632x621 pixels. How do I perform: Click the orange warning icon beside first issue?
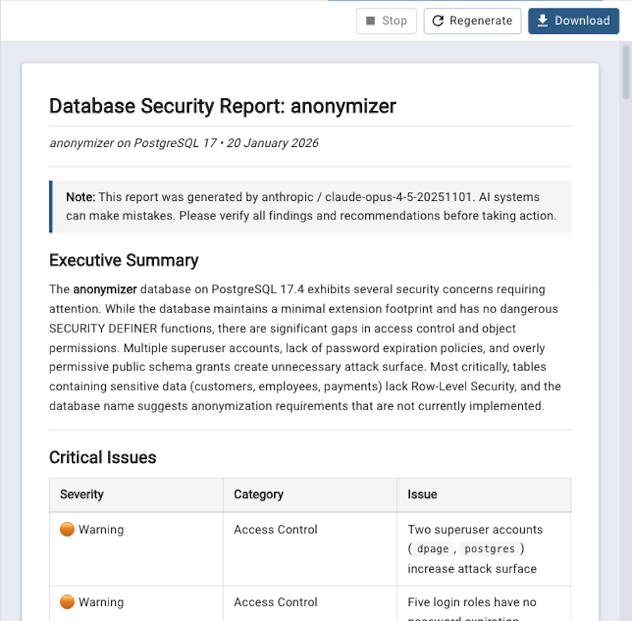pos(67,529)
